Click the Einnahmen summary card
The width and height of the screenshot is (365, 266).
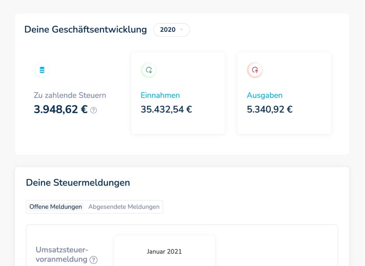[x=178, y=93]
